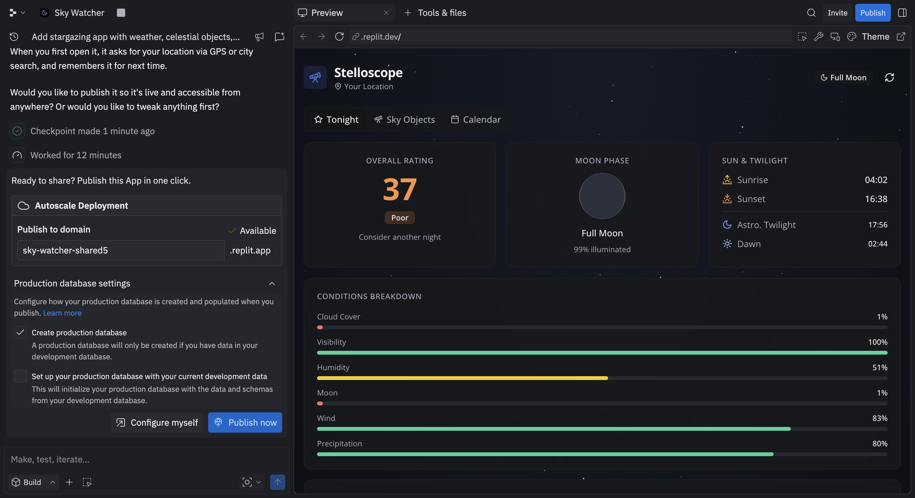Click the Stelloscope refresh data icon
Image resolution: width=915 pixels, height=498 pixels.
tap(889, 77)
